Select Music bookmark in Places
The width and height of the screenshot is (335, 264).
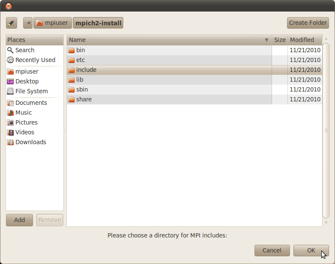(35, 113)
